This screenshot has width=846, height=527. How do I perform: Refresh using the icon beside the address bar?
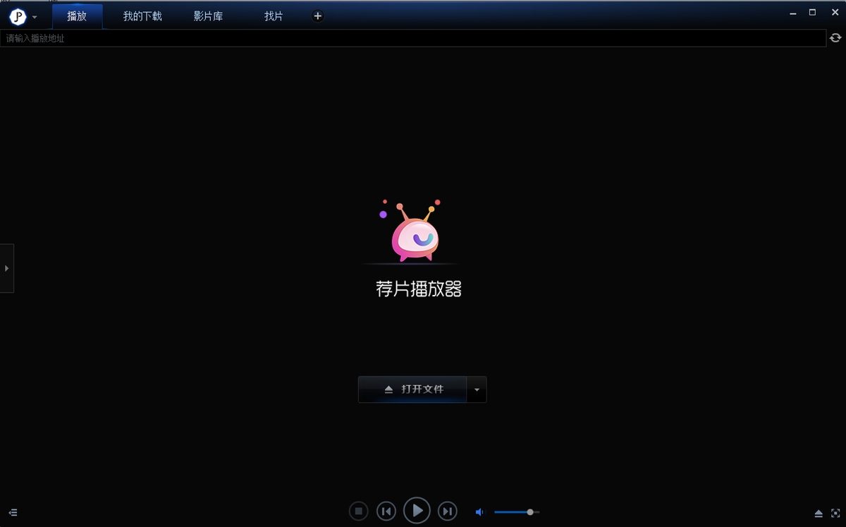pos(835,38)
